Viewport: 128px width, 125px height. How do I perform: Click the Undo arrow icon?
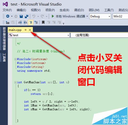pos(34,16)
